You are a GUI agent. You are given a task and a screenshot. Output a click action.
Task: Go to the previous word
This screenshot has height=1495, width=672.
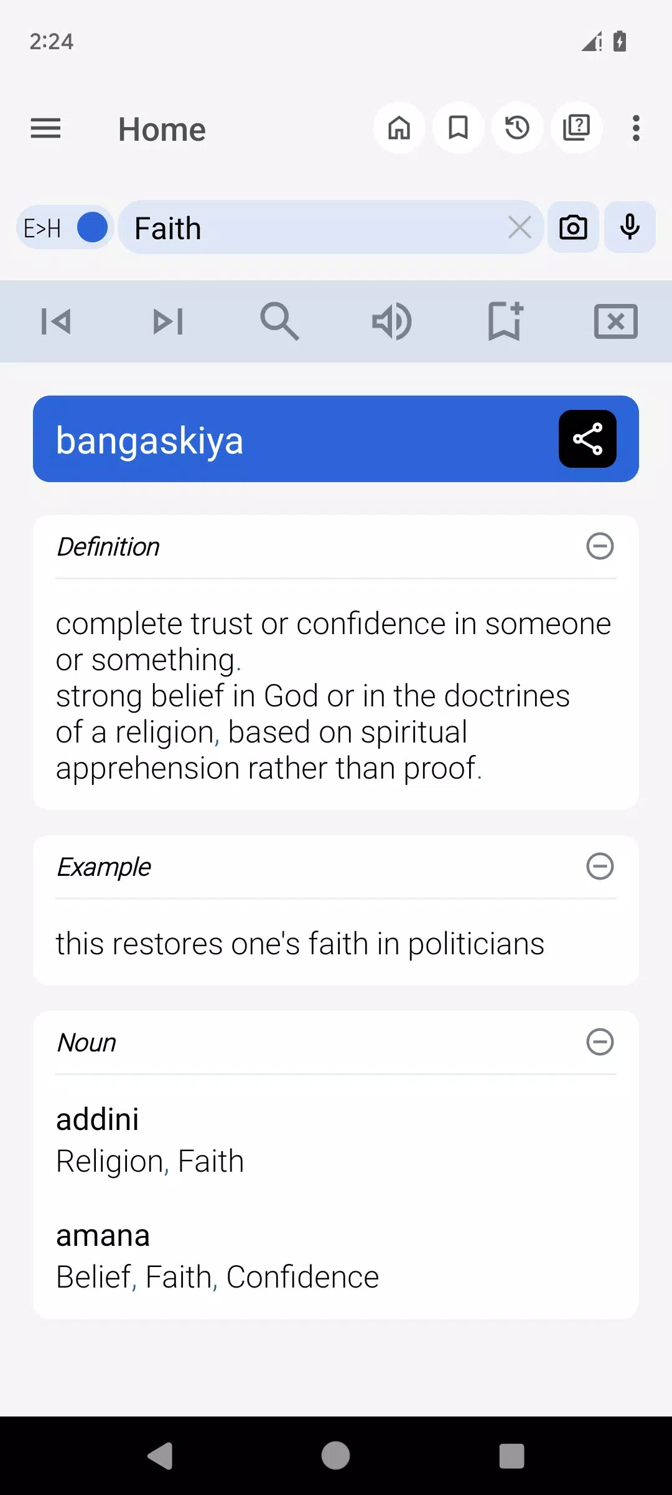[56, 321]
